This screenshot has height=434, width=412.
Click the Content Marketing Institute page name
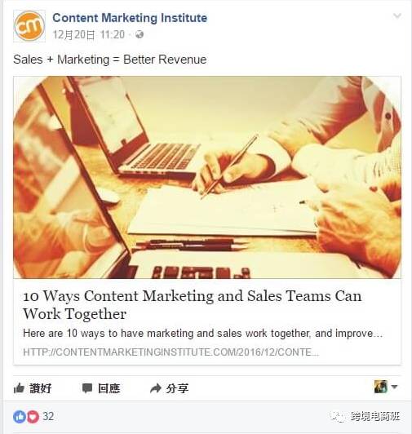tap(130, 18)
